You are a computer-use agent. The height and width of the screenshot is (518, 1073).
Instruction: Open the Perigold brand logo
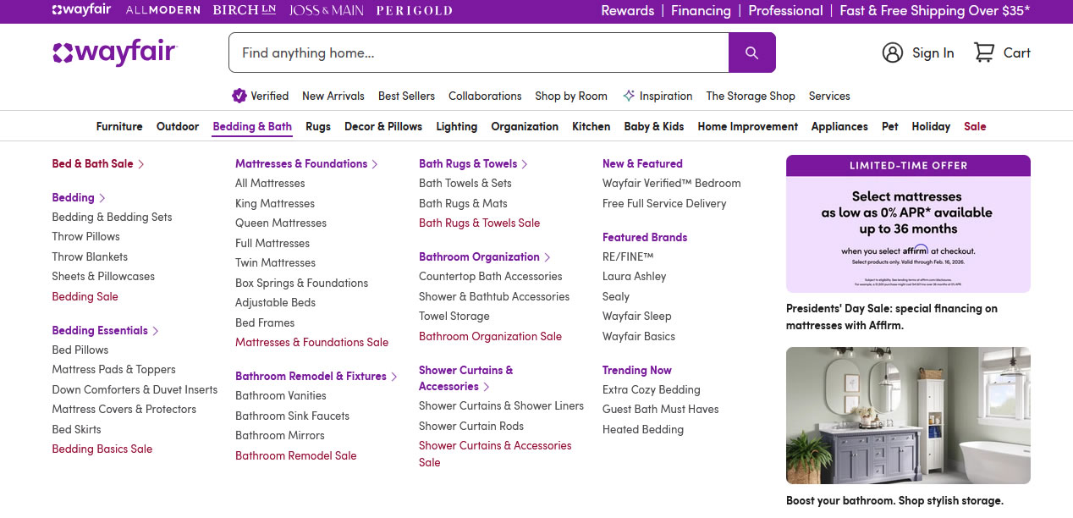coord(414,10)
